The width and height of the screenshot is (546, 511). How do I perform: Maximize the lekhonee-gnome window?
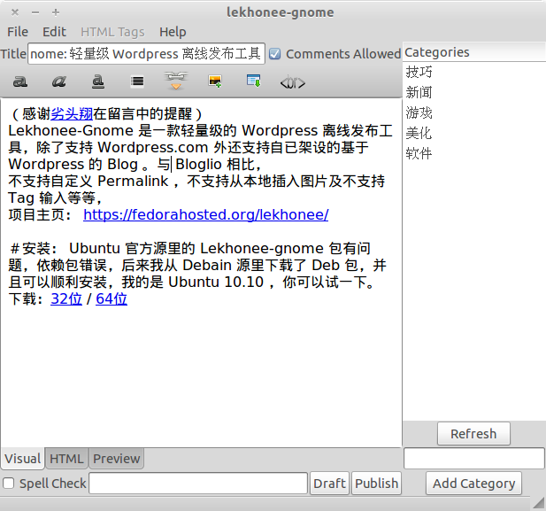click(56, 12)
